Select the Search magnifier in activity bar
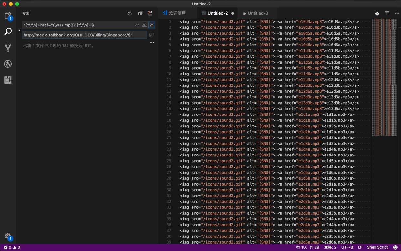Viewport: 401px width, 251px height. (x=8, y=32)
